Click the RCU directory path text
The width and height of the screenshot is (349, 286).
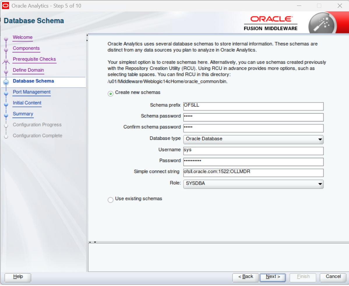coord(168,82)
